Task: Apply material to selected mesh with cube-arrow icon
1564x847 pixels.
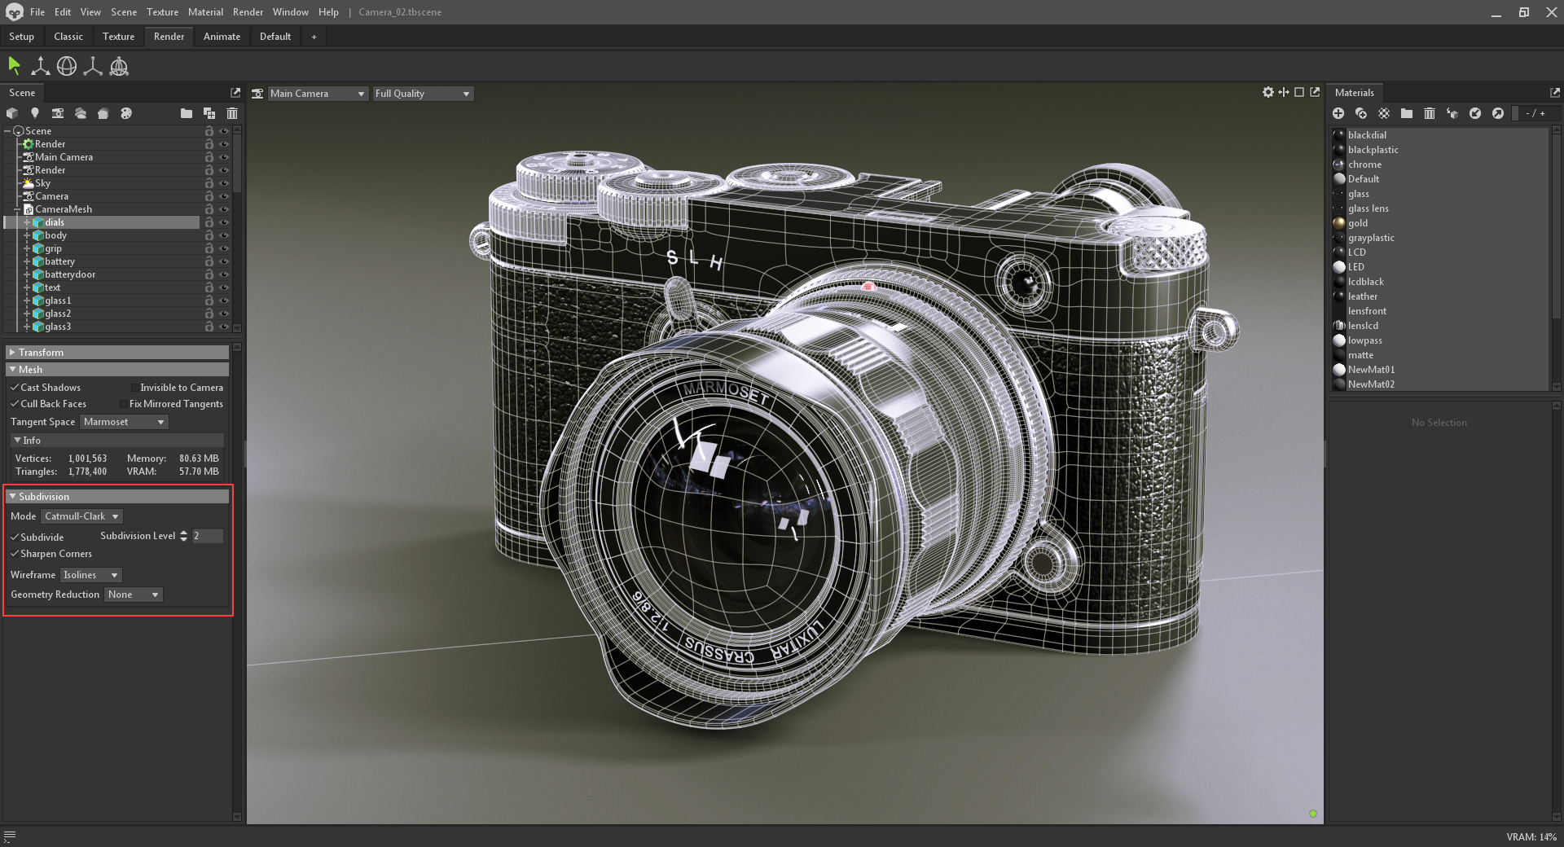Action: [x=1452, y=113]
